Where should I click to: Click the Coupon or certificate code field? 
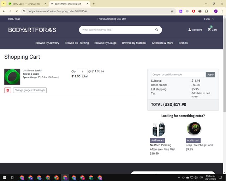pos(178,75)
